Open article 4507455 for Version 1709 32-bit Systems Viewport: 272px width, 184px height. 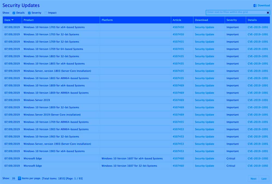tap(178, 42)
